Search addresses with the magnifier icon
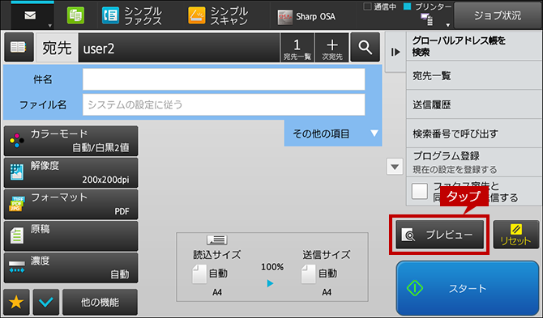 (x=365, y=48)
